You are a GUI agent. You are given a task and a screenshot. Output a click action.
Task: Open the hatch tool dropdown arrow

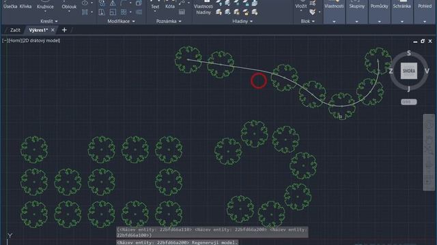(x=92, y=12)
